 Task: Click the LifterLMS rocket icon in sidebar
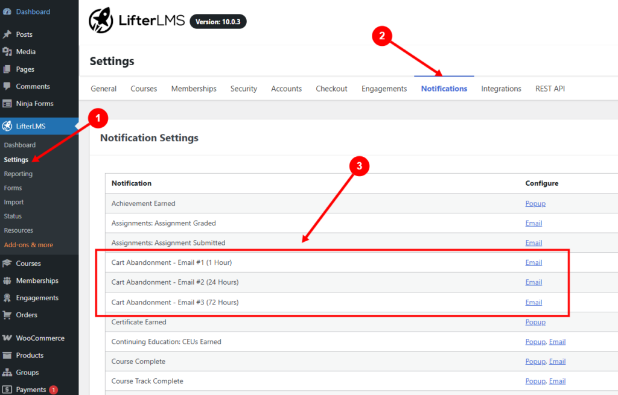(x=7, y=126)
